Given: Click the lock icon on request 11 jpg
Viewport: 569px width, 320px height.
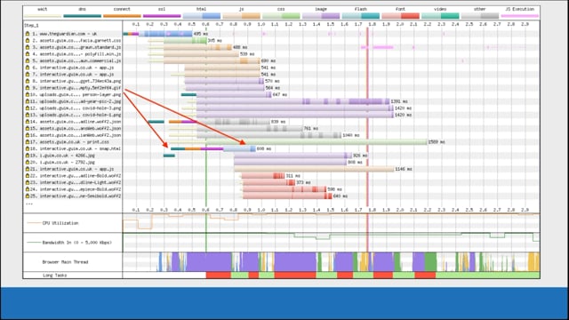Looking at the screenshot, I should [x=28, y=101].
